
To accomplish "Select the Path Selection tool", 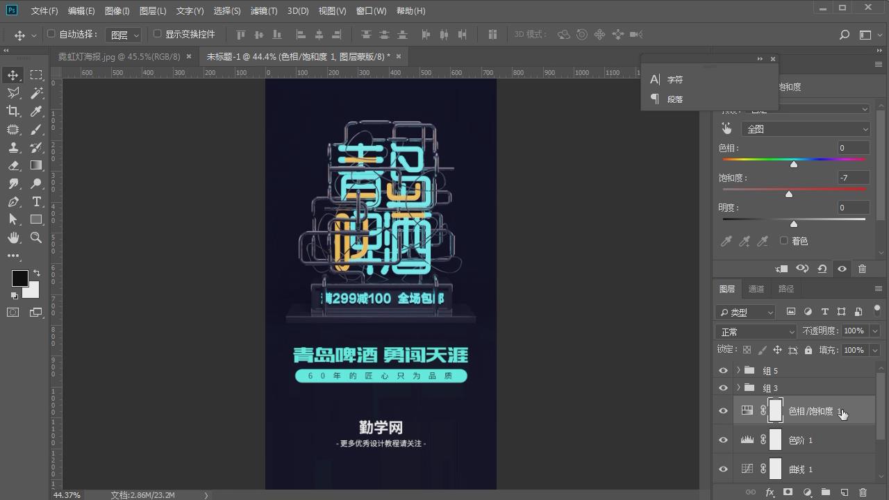I will pos(13,219).
